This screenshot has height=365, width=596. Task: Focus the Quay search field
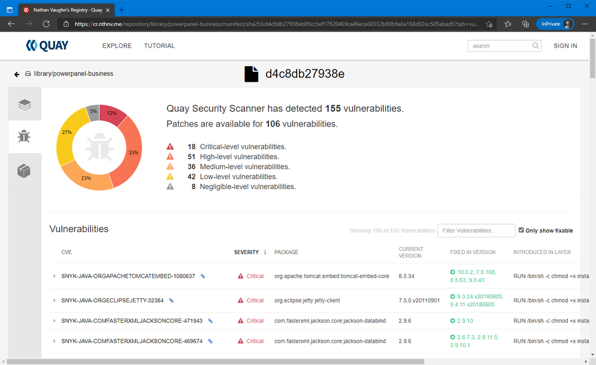tap(500, 45)
